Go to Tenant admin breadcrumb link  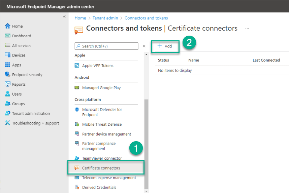tap(105, 18)
